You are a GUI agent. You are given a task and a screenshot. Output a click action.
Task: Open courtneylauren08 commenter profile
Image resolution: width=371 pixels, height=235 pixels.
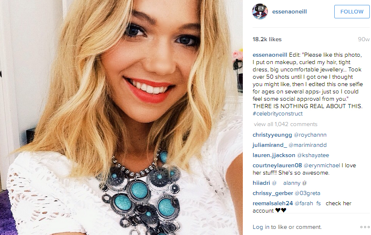click(x=277, y=165)
